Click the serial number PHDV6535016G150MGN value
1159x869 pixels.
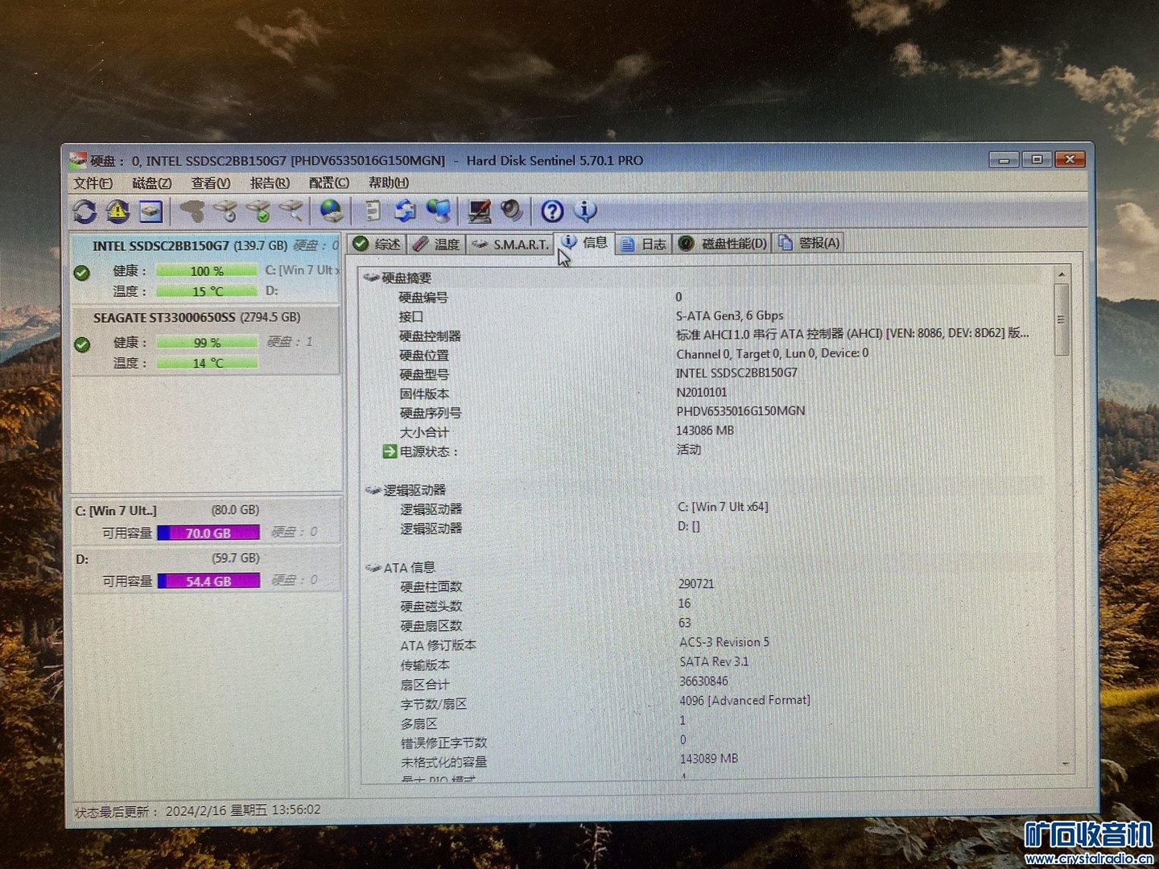click(x=740, y=411)
